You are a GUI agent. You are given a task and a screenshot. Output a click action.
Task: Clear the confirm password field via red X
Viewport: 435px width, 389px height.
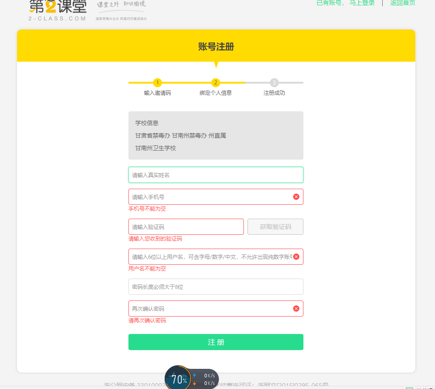pos(296,309)
